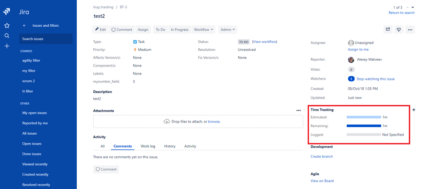Click the share issue icon
The width and height of the screenshot is (423, 189).
pyautogui.click(x=388, y=30)
